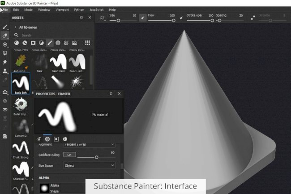Select the Cement 2 brush thumbnail
Viewport: 291px width, 194px height.
[x=21, y=126]
